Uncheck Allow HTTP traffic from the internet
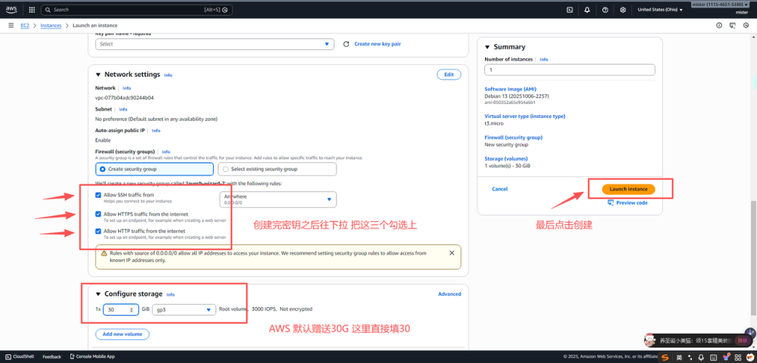The image size is (757, 363). click(x=98, y=231)
